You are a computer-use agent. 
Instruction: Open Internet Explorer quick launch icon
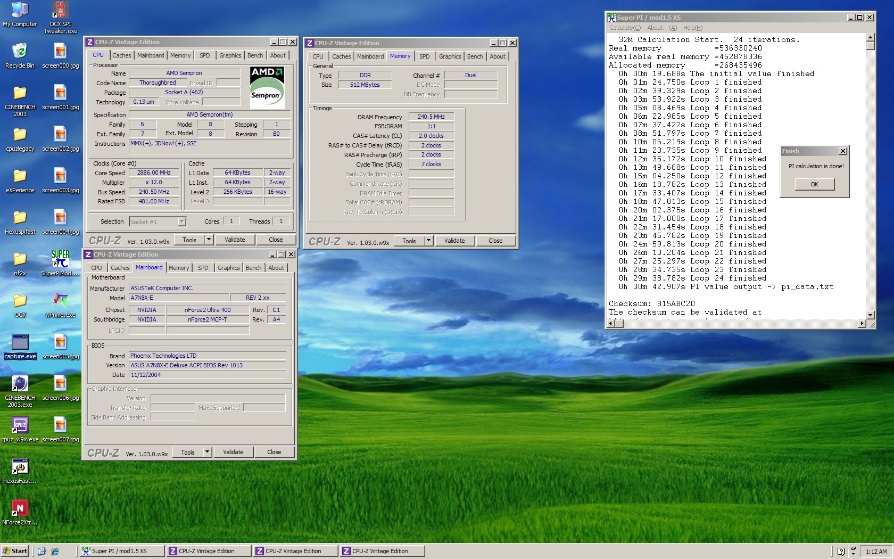click(54, 551)
